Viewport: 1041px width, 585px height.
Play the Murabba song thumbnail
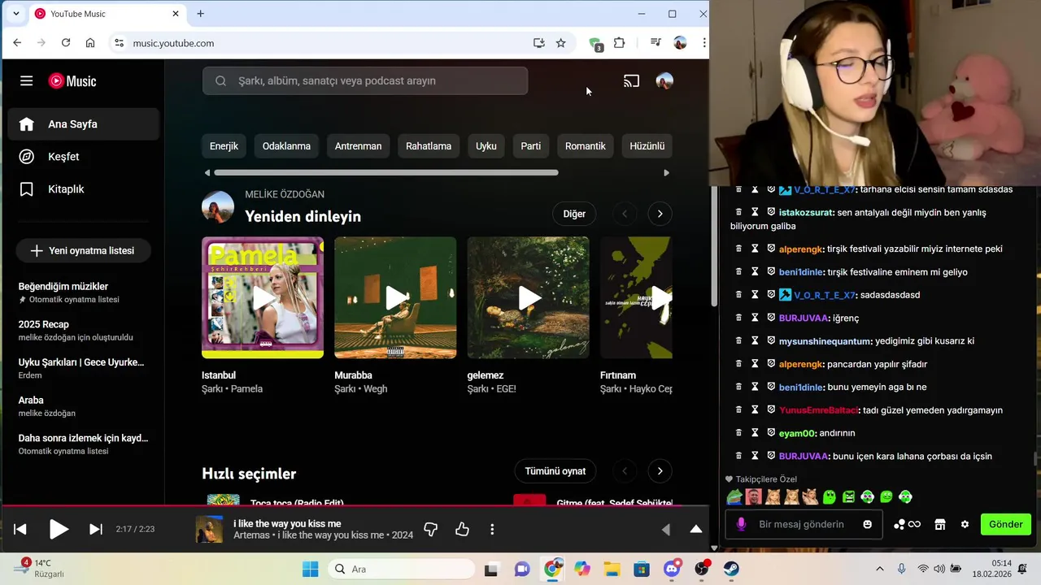(395, 297)
